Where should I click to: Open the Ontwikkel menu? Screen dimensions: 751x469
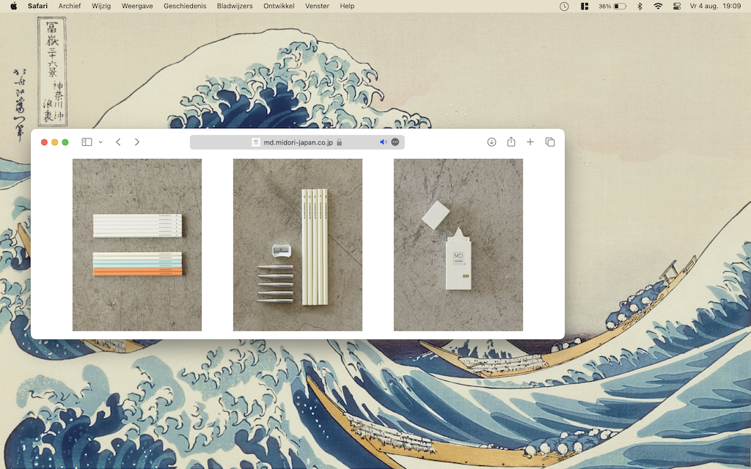coord(279,6)
